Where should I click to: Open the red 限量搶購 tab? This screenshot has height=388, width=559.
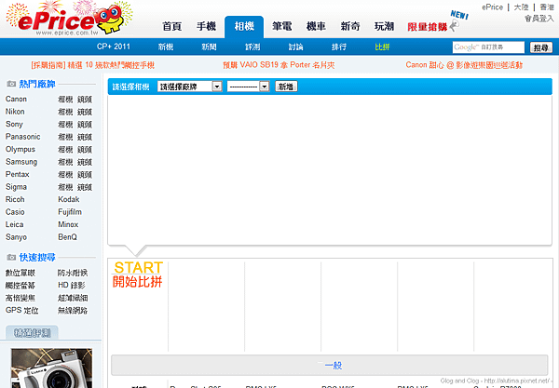click(428, 27)
